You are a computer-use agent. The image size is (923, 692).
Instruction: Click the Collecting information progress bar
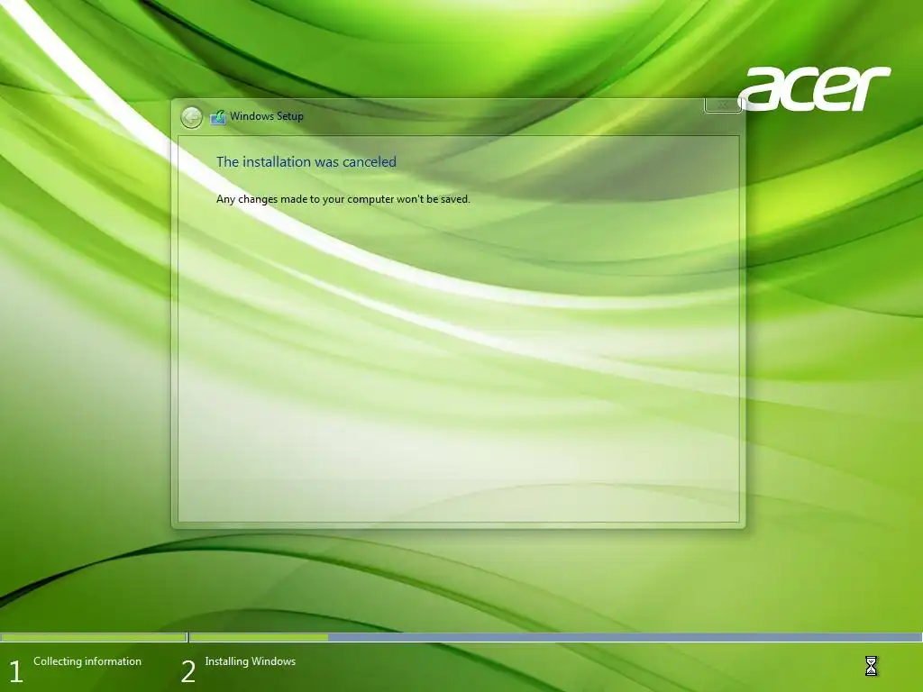point(93,637)
